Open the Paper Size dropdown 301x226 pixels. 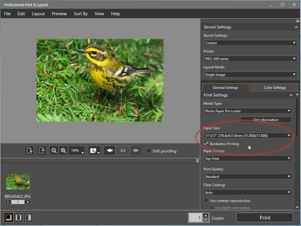coord(247,136)
